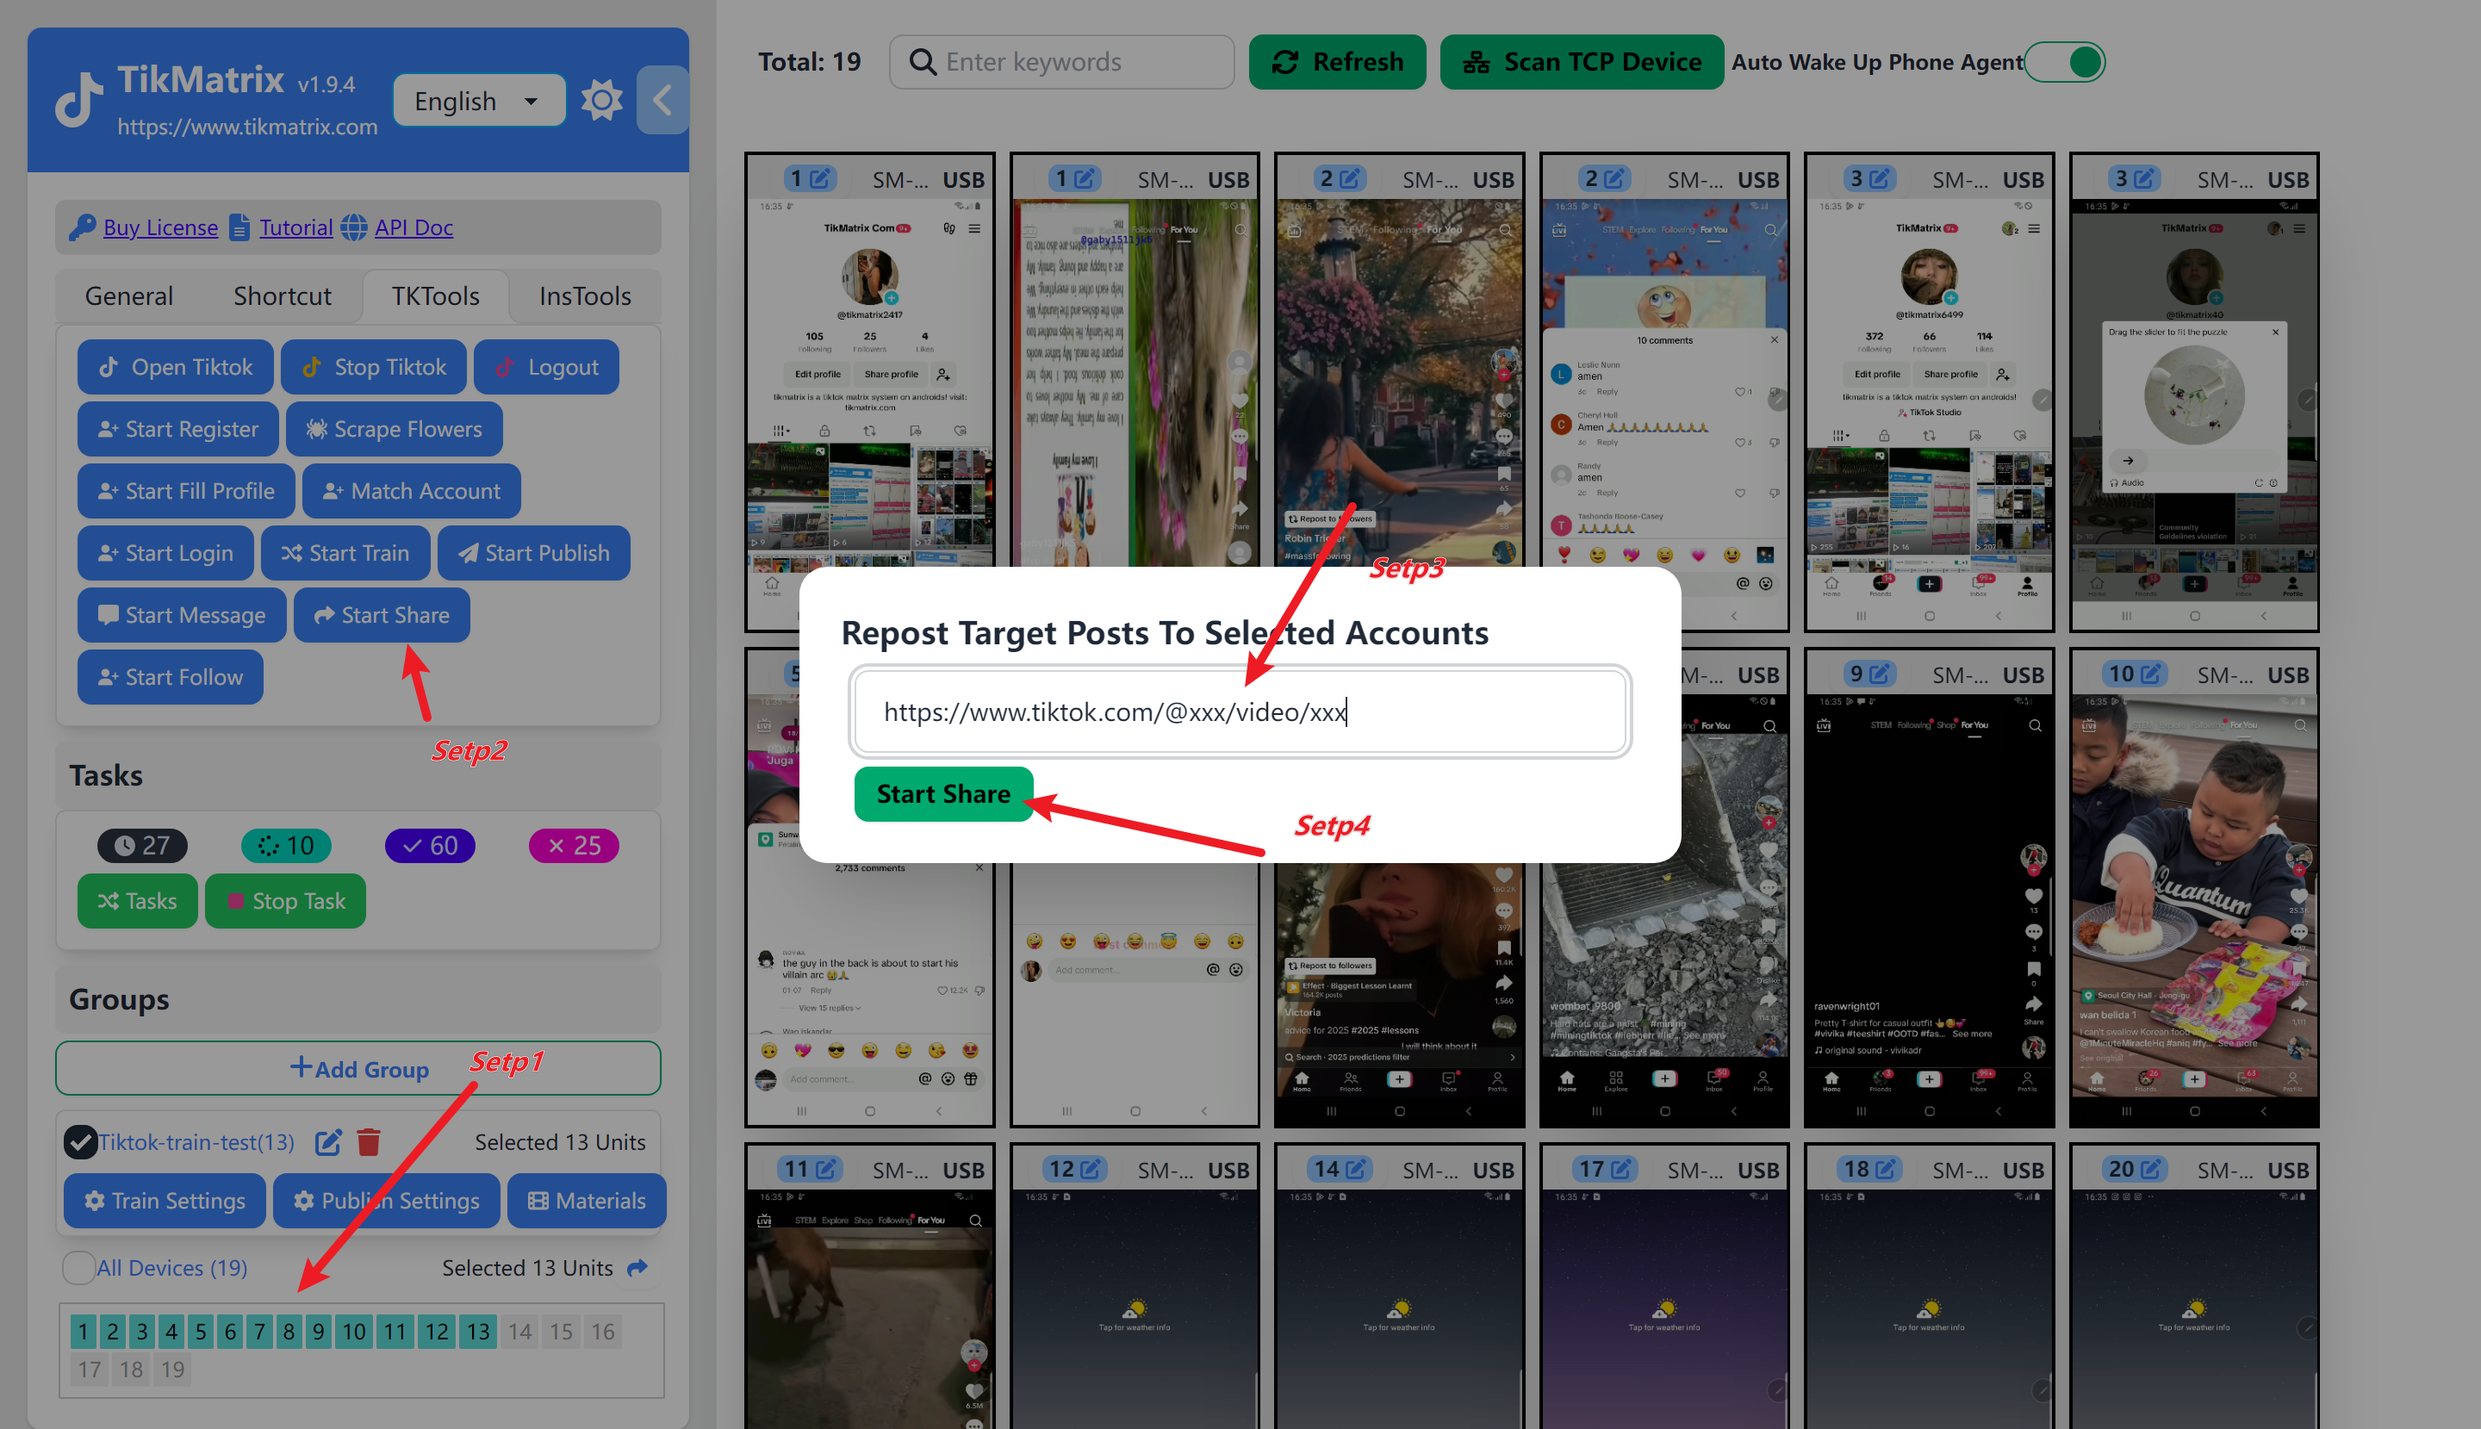Click Match Account
The width and height of the screenshot is (2481, 1429).
[411, 491]
